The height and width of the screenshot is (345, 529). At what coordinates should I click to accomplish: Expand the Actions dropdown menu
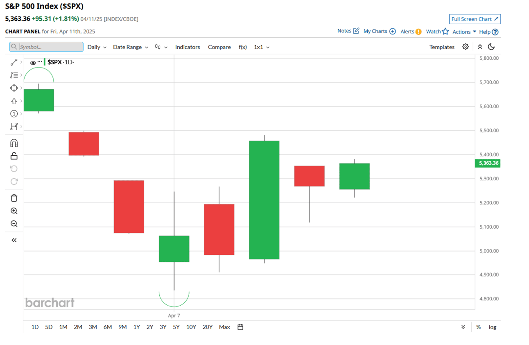[464, 32]
